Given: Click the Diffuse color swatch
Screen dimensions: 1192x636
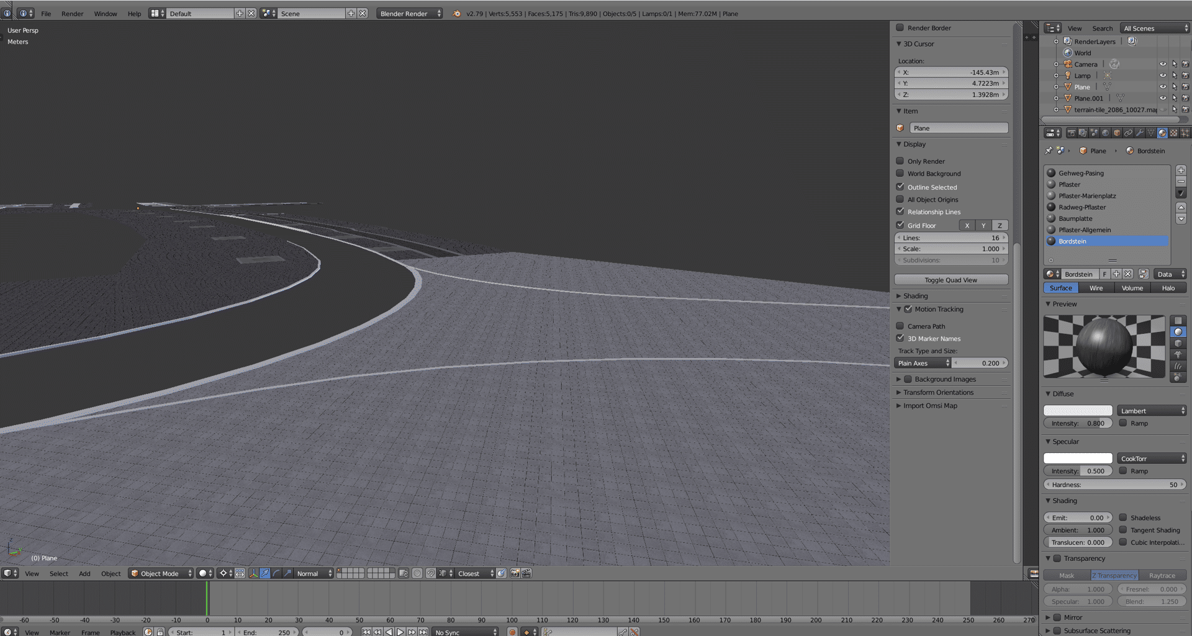Looking at the screenshot, I should click(x=1078, y=411).
